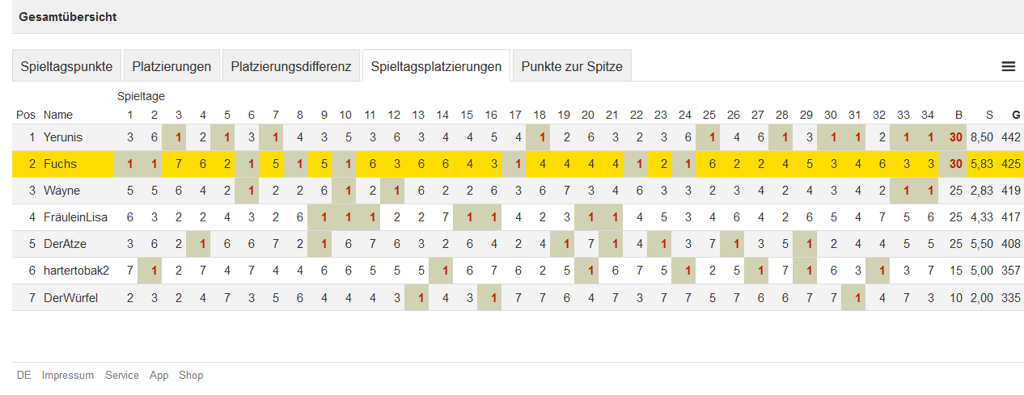Select the Platzierungsdifferenz tab
The width and height of the screenshot is (1024, 395).
pos(291,66)
